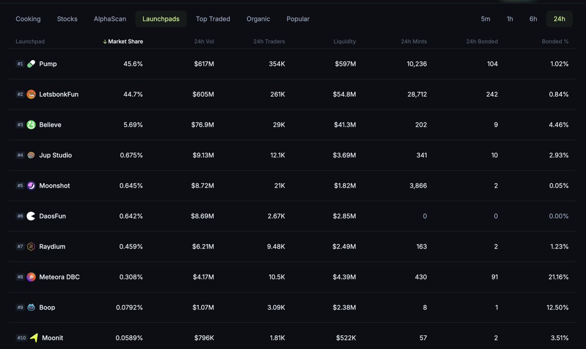The height and width of the screenshot is (349, 586).
Task: Click the purple Moonshot logo icon
Action: [x=31, y=185]
